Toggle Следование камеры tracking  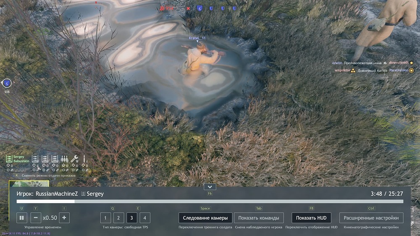205,218
